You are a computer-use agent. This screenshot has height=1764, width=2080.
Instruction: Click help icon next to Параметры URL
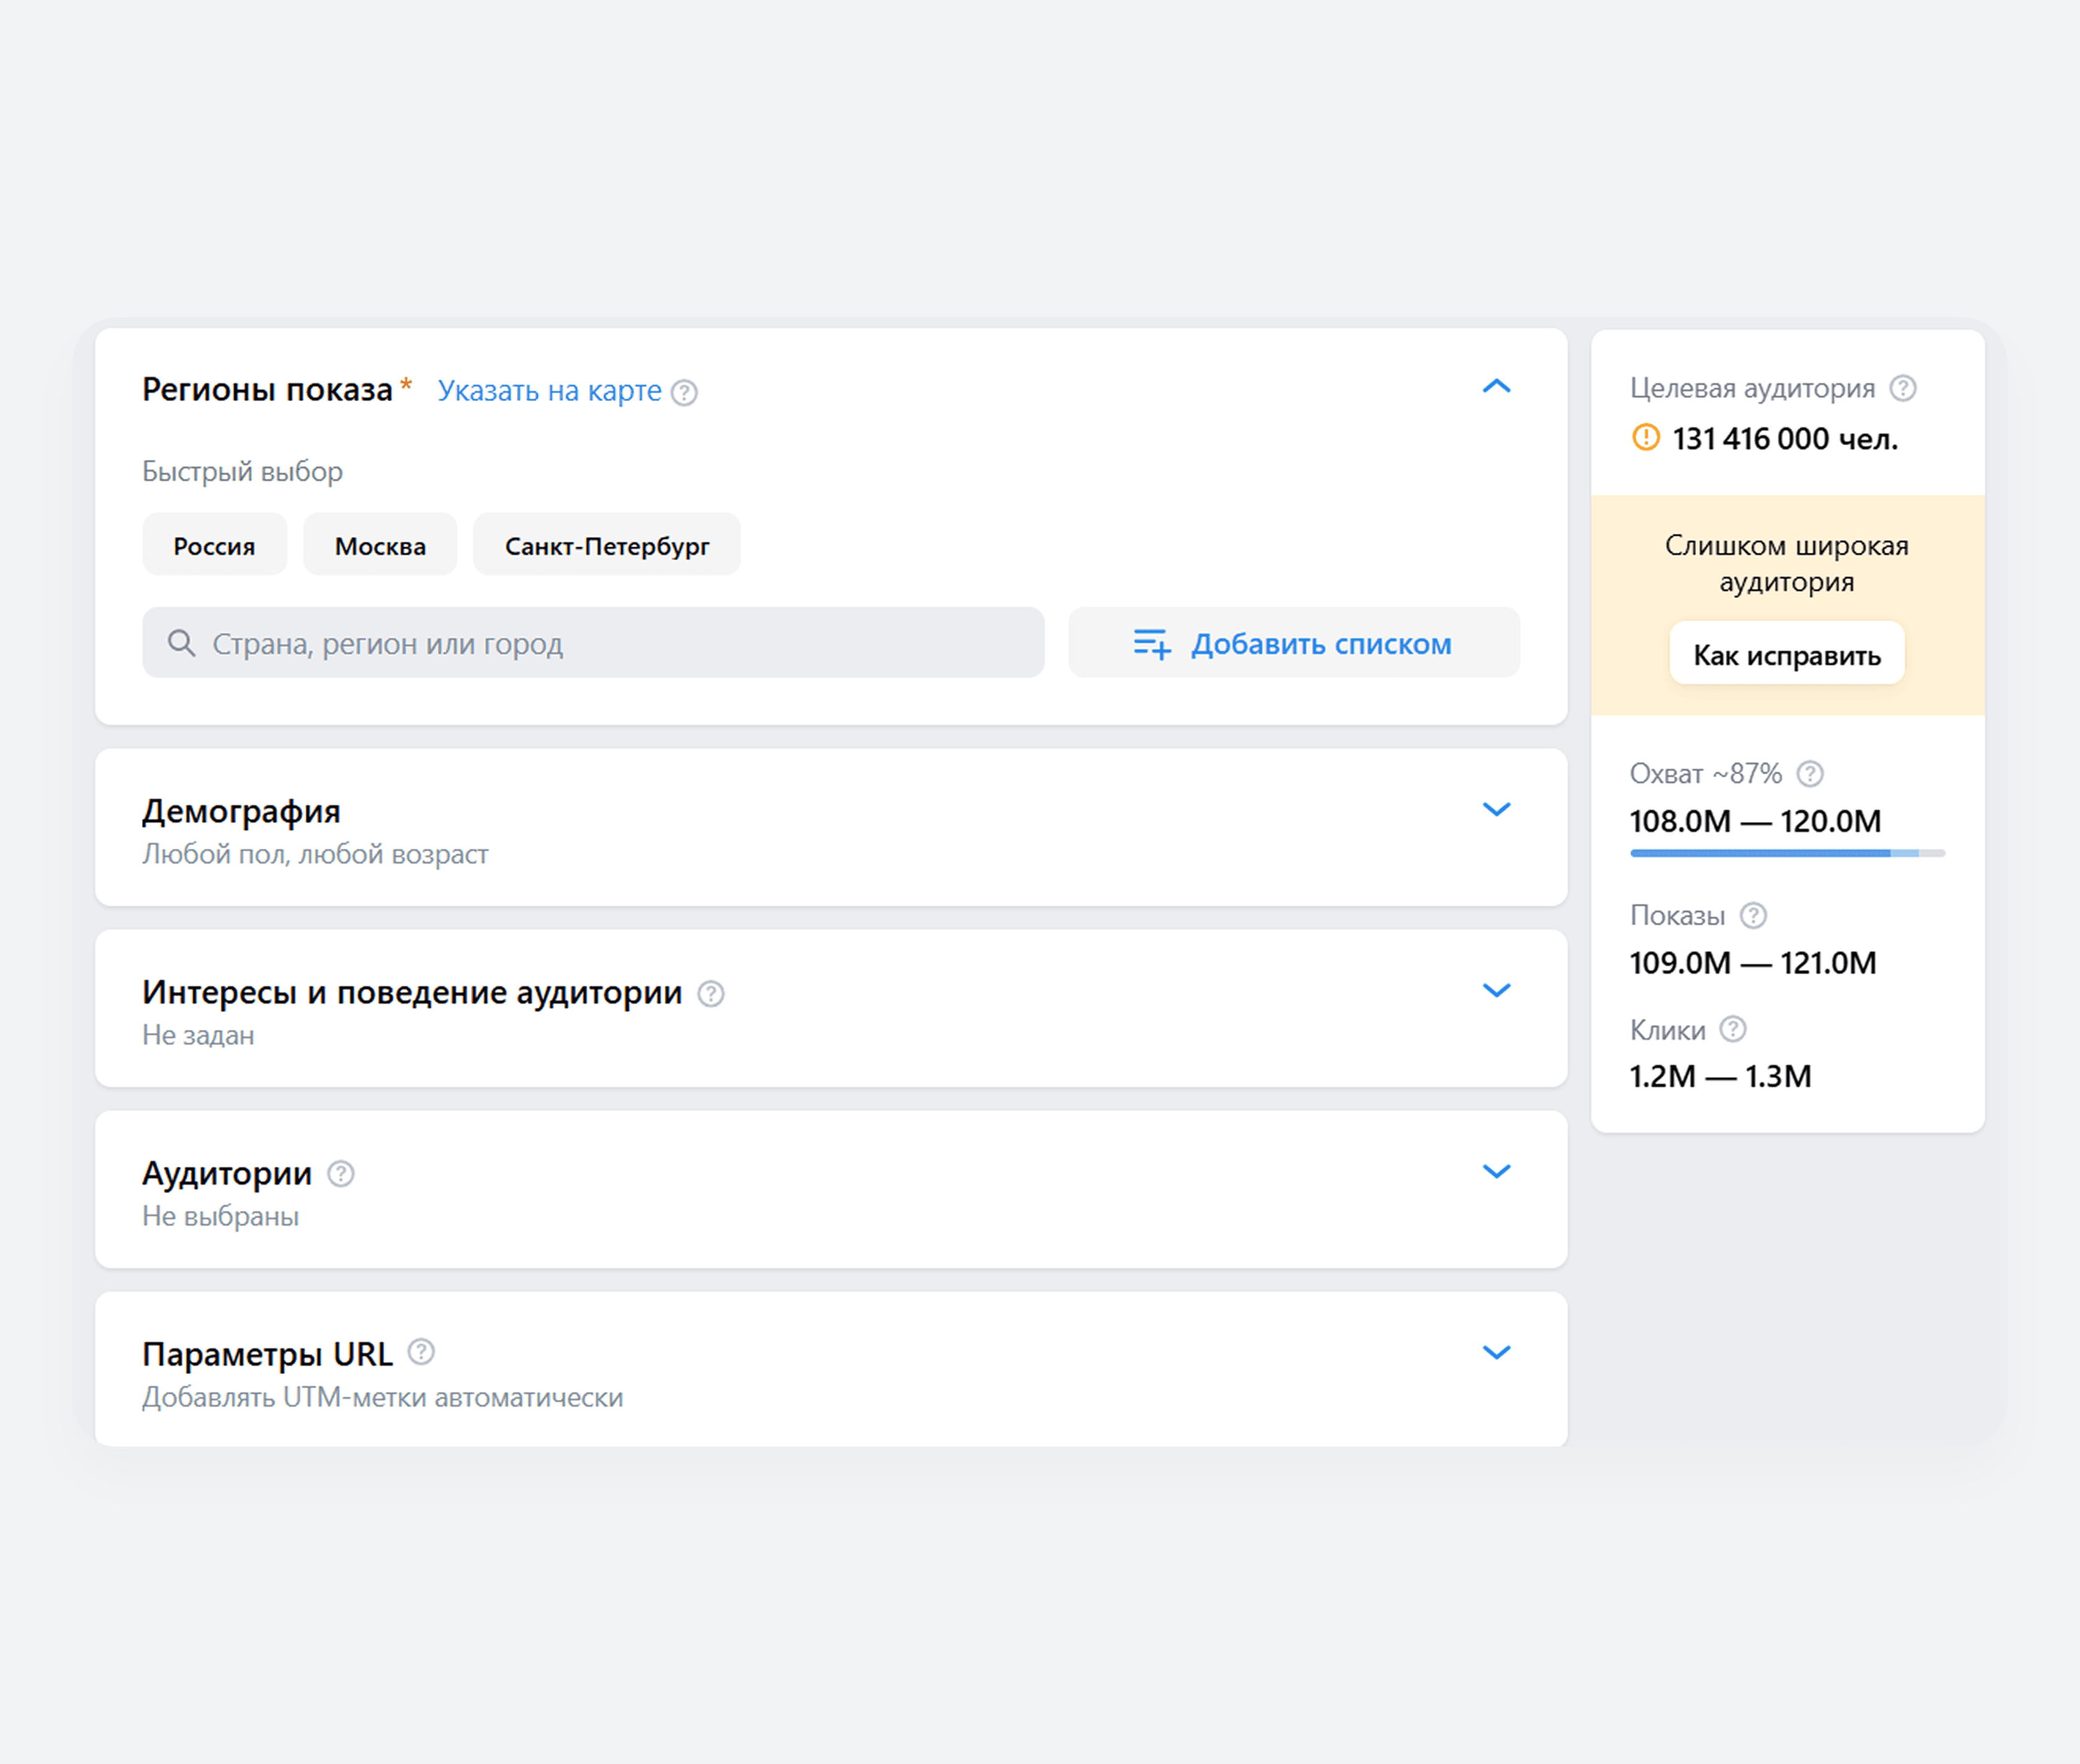pos(421,1352)
